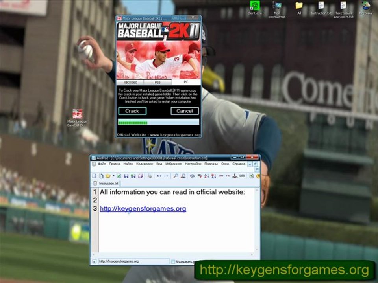378x283 pixels.
Task: Click the green Reopen file toolbar icon
Action: pos(119,176)
